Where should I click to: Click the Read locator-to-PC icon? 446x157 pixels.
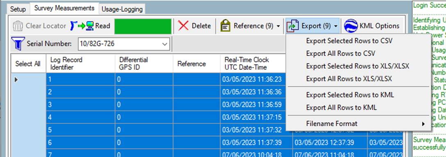(82, 26)
